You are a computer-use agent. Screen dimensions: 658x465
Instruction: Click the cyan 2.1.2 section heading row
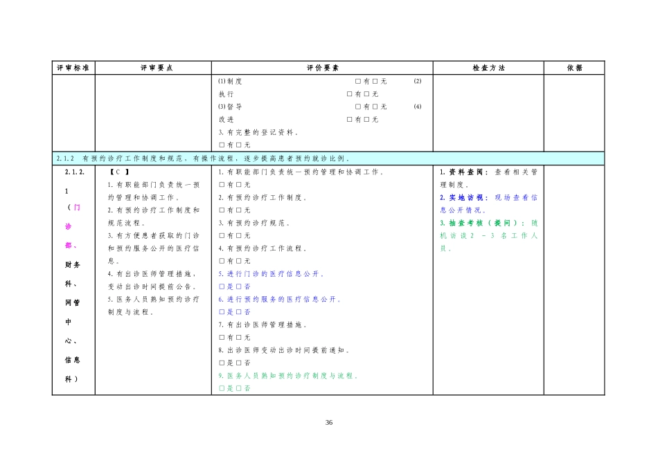click(328, 158)
